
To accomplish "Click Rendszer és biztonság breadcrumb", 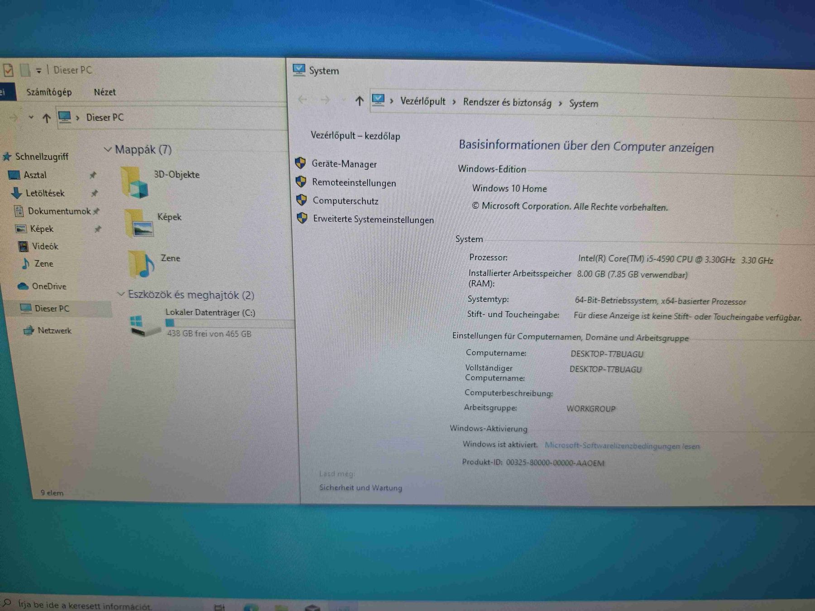I will 507,103.
